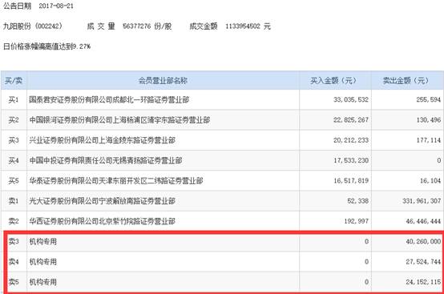Click 国泰君安证券 成都北一环路 branch name
Image resolution: width=444 pixels, height=294 pixels.
[109, 99]
